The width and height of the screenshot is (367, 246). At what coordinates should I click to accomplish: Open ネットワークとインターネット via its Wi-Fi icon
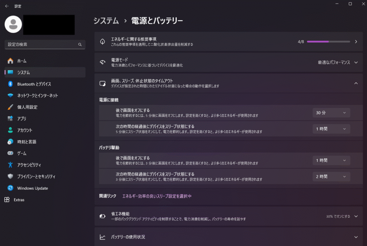pos(10,96)
